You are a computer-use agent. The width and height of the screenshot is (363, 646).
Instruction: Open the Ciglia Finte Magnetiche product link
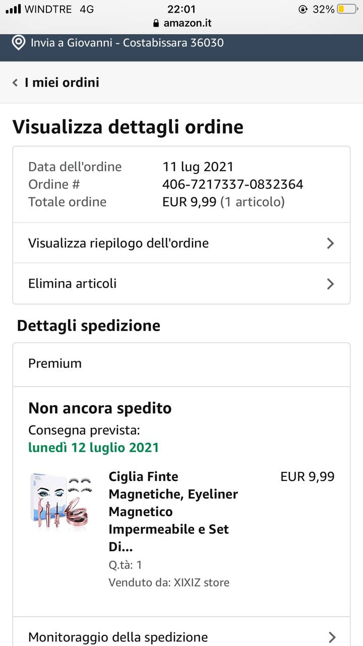point(173,511)
